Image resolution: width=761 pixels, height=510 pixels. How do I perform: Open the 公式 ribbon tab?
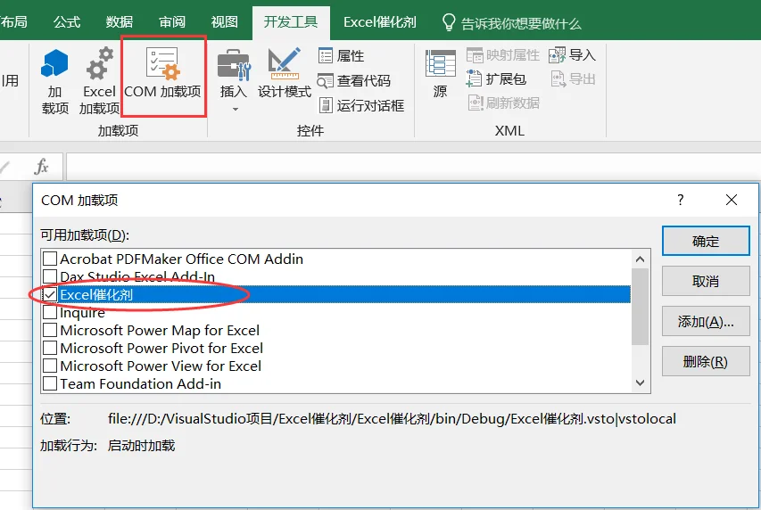67,21
